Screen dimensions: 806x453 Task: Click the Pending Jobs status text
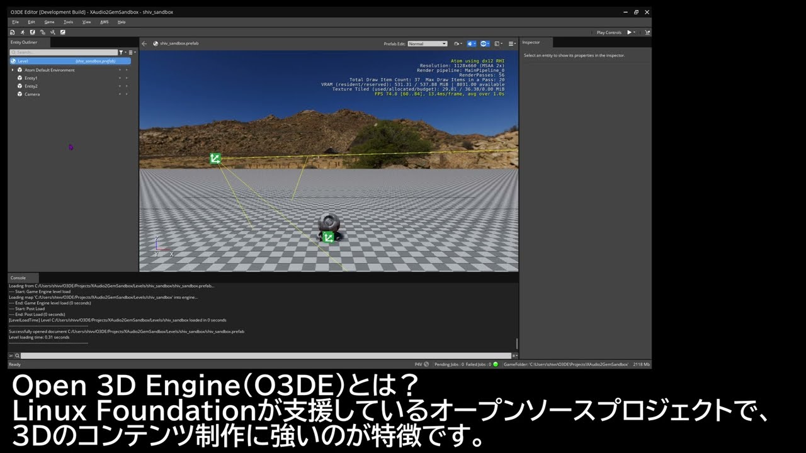pos(449,364)
